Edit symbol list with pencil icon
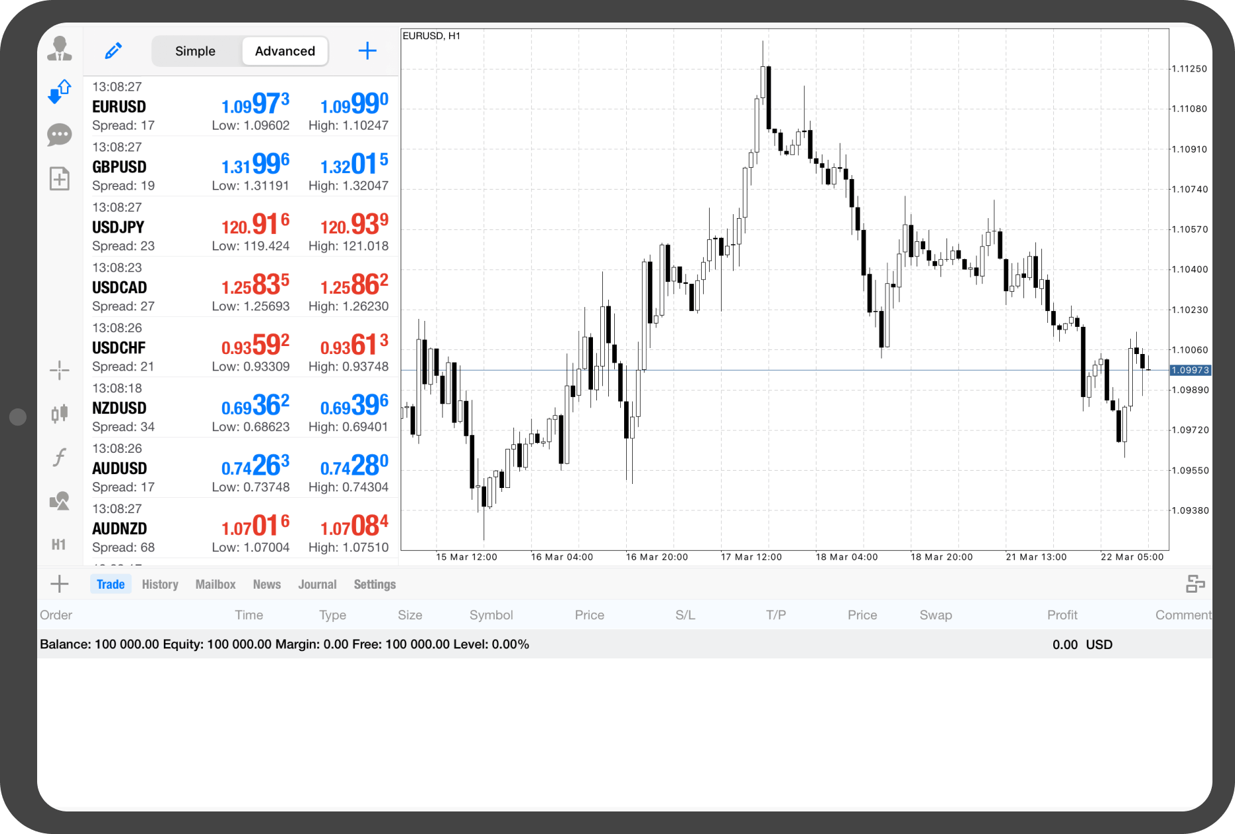This screenshot has width=1235, height=834. click(113, 51)
